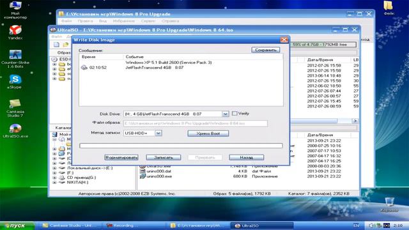Expand the NIKITA(H:) tree node
Screen dimensions: 409x230
coord(54,182)
